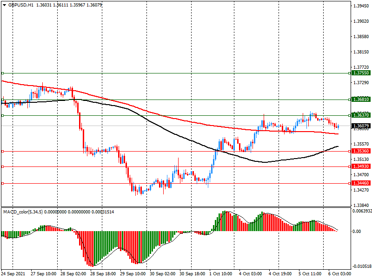
Task: Grab the left handle of 1.34460 line
Action: pos(3,183)
